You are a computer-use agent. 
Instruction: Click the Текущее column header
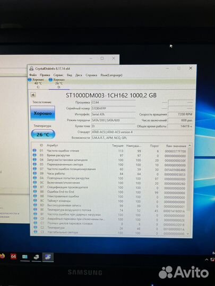click(117, 146)
